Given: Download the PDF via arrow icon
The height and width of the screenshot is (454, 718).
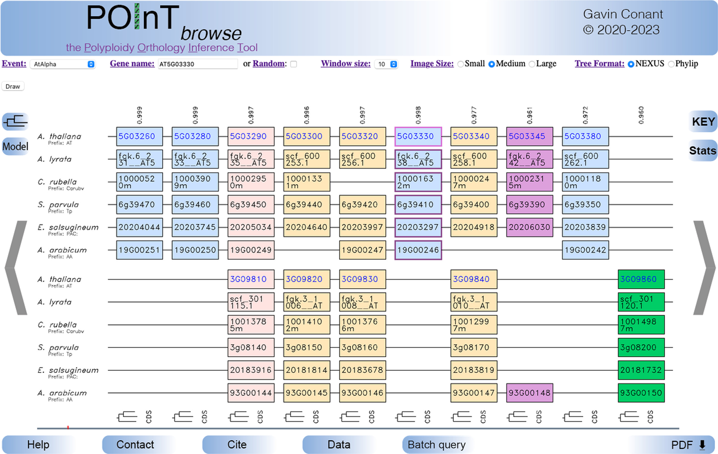Looking at the screenshot, I should pyautogui.click(x=702, y=445).
